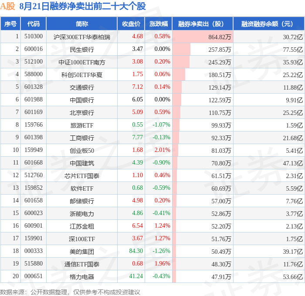Click the 代码 column header
The image size is (305, 296).
point(34,24)
